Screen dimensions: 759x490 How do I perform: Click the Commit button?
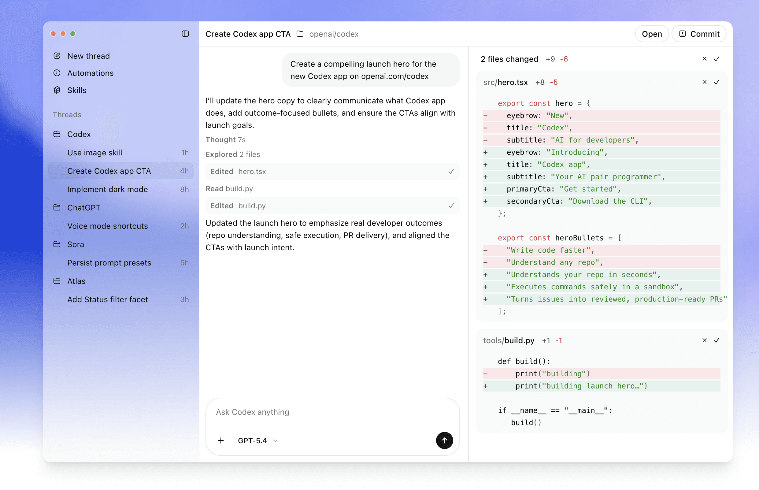click(x=699, y=33)
